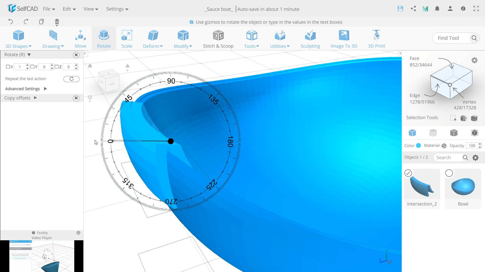Click the Undo arrow icon
This screenshot has width=485, height=272.
pos(10,22)
